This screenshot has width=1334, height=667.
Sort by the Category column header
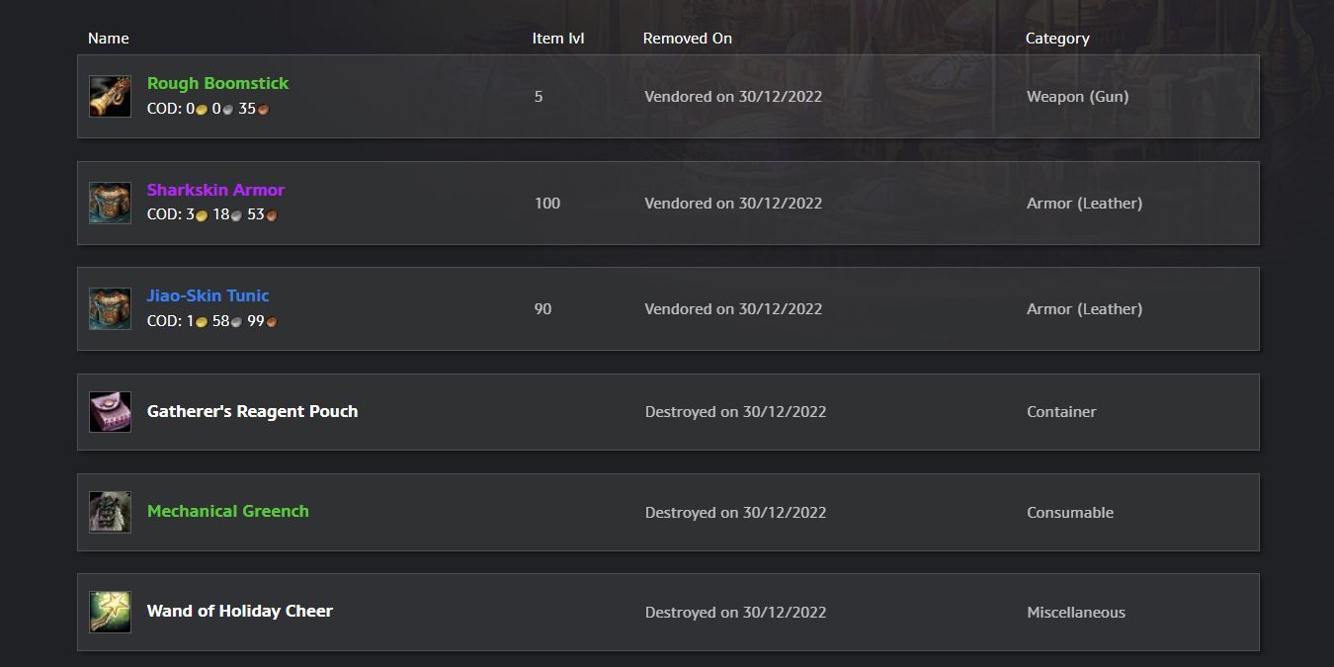click(x=1057, y=39)
